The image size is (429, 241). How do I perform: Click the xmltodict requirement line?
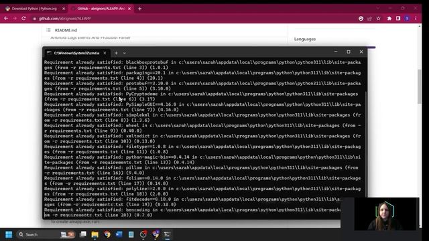(202, 139)
